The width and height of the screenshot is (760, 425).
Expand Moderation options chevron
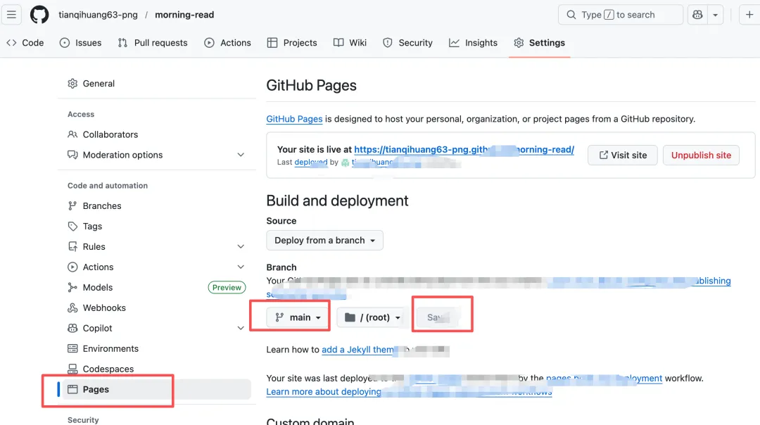(x=241, y=155)
